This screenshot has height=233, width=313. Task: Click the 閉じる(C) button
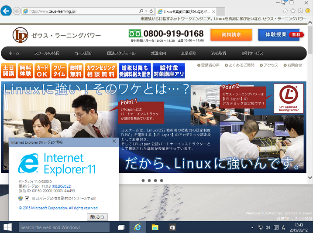coord(97,217)
